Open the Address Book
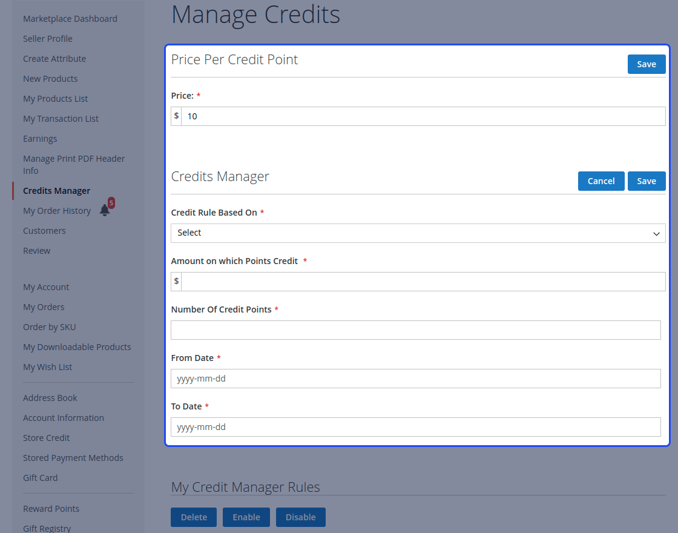The height and width of the screenshot is (533, 678). [x=50, y=397]
